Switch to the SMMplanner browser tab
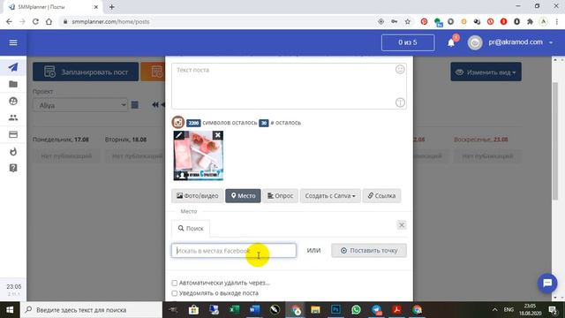 [x=53, y=7]
